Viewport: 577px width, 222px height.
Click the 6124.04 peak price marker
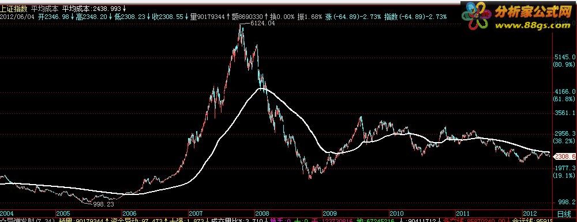tap(262, 23)
